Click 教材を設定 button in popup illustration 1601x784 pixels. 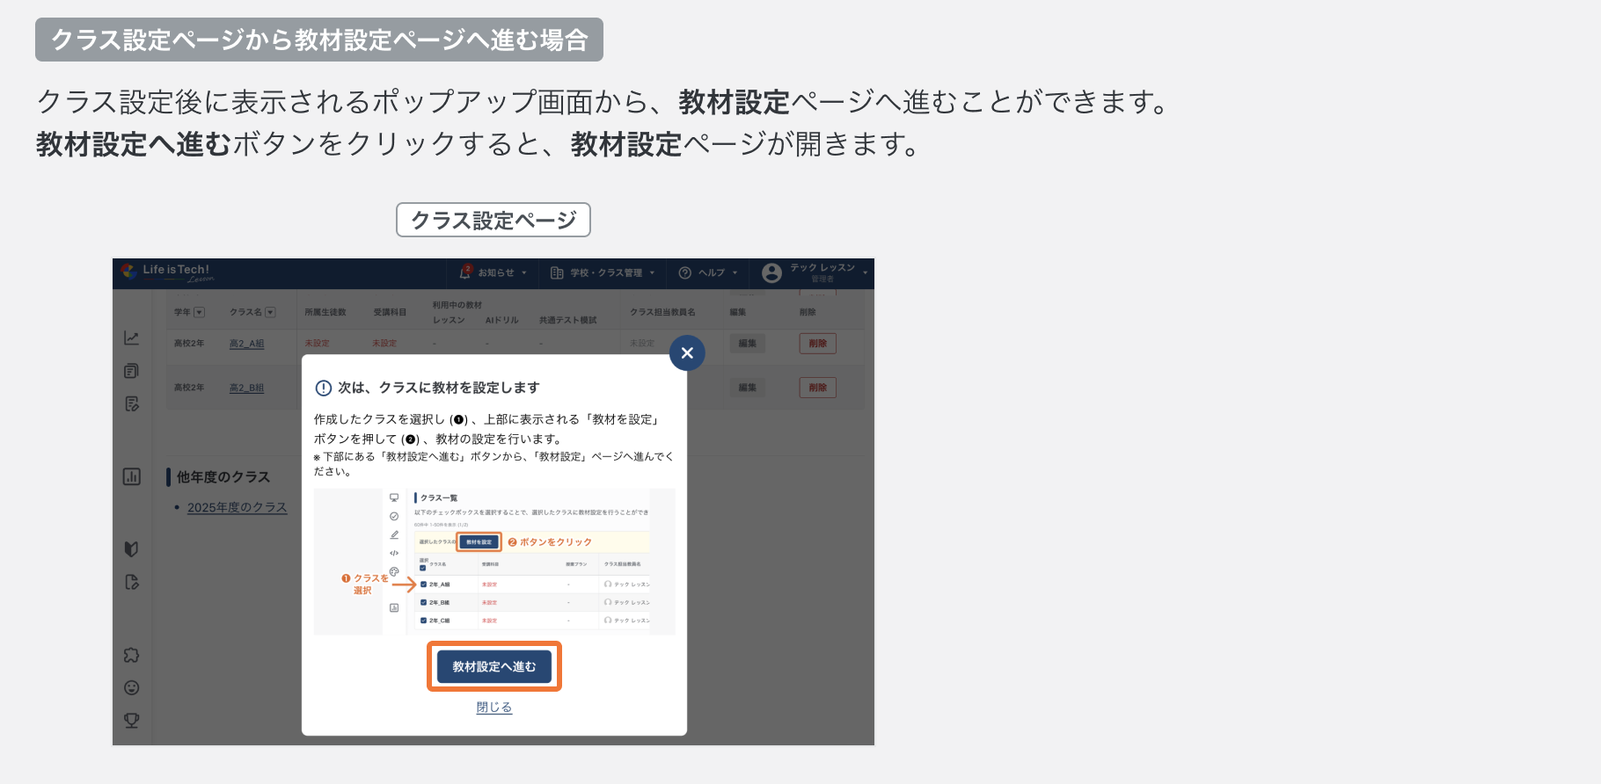479,542
